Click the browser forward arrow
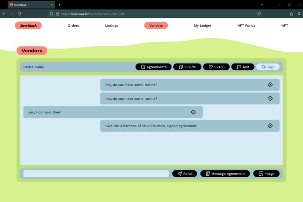This screenshot has height=202, width=303. 12,14
